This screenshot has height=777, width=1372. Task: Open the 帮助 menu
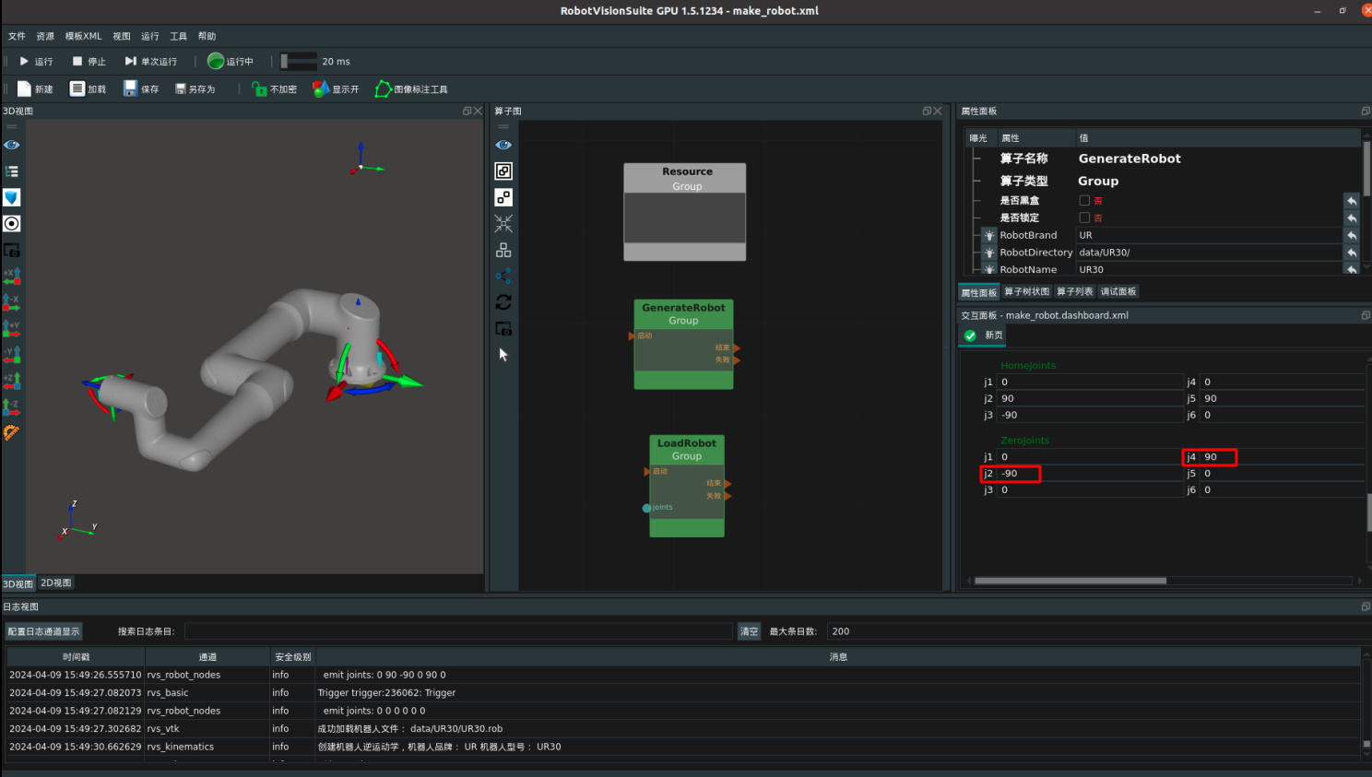coord(207,37)
